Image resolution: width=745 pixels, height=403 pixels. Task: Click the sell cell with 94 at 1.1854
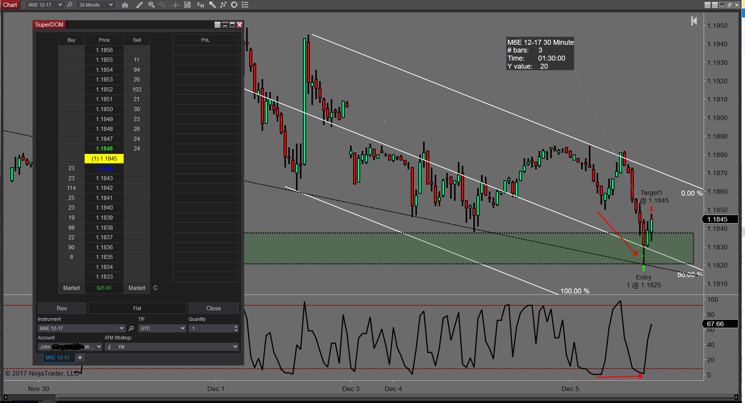pos(137,70)
